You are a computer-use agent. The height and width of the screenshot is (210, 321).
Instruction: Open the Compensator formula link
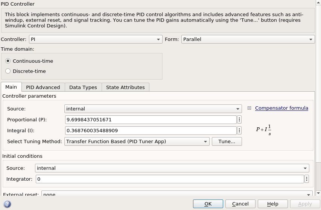coord(281,108)
